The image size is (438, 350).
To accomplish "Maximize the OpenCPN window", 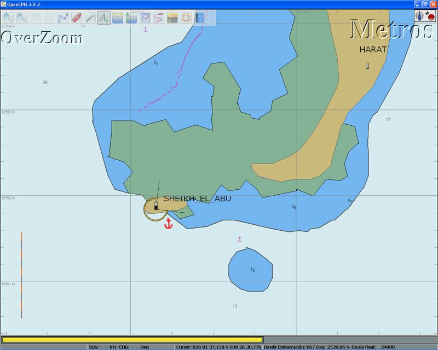I will click(x=424, y=4).
